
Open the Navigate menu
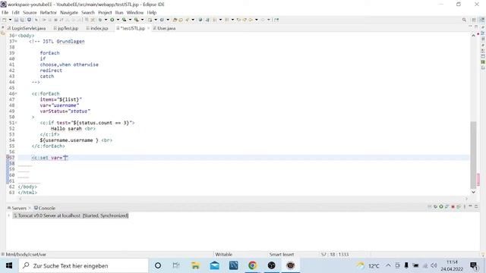69,12
